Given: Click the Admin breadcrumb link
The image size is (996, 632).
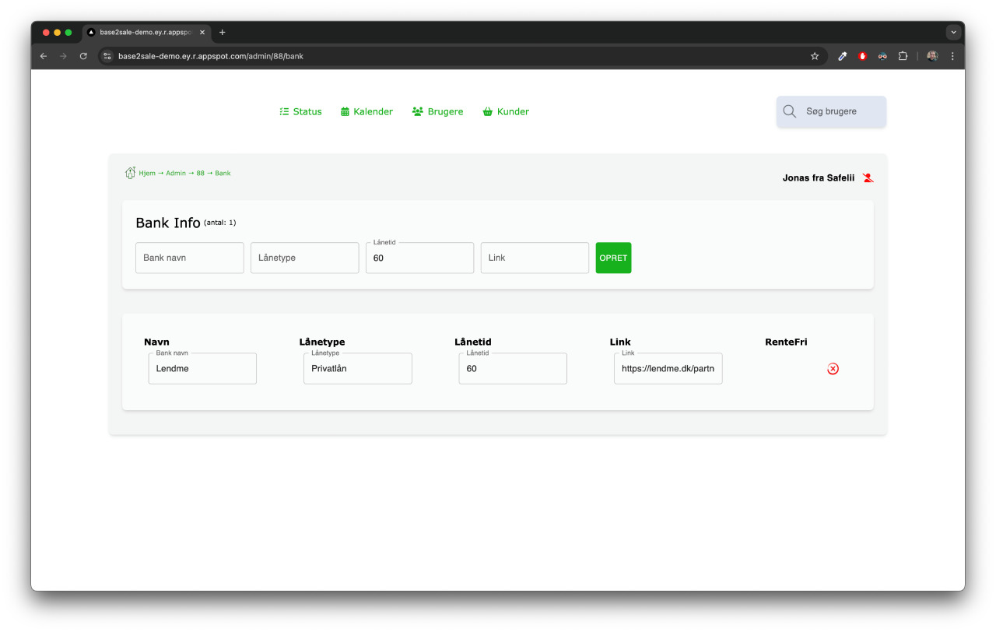Looking at the screenshot, I should [175, 173].
